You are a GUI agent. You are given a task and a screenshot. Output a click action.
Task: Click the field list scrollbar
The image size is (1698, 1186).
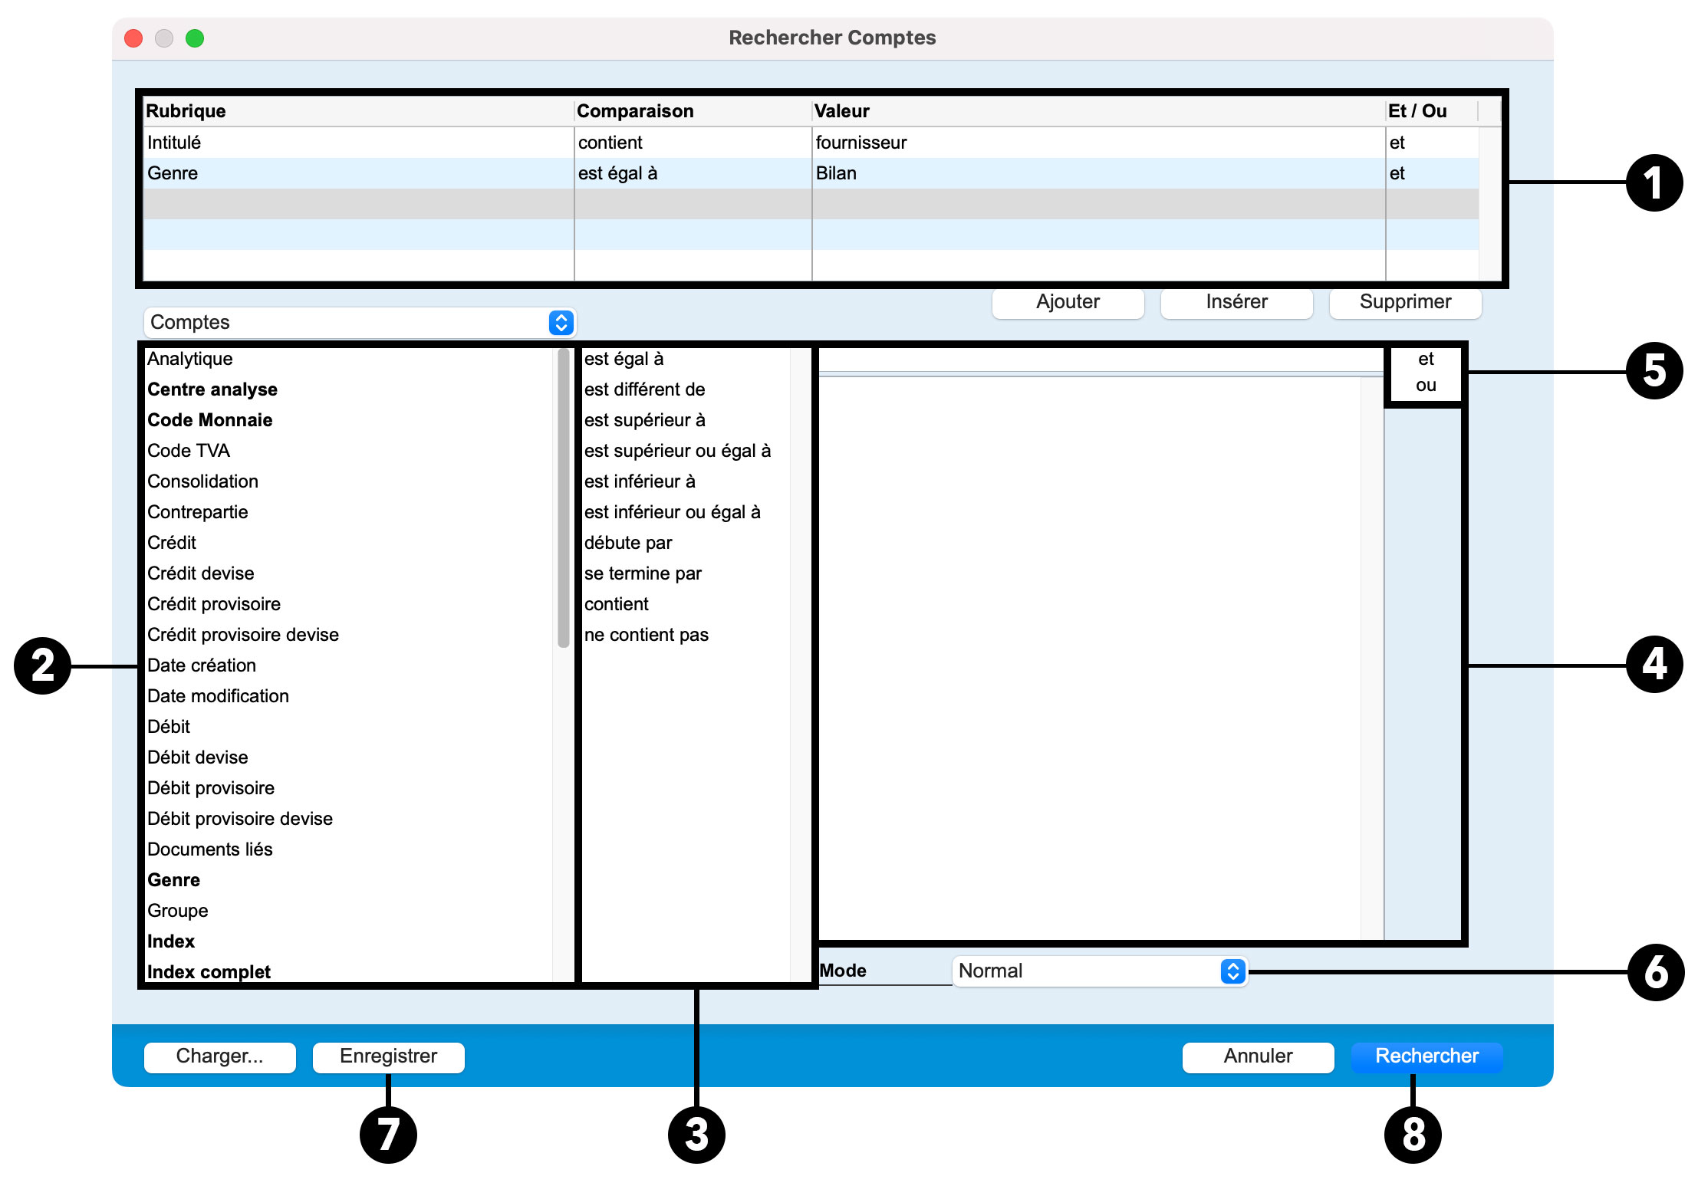[x=563, y=498]
